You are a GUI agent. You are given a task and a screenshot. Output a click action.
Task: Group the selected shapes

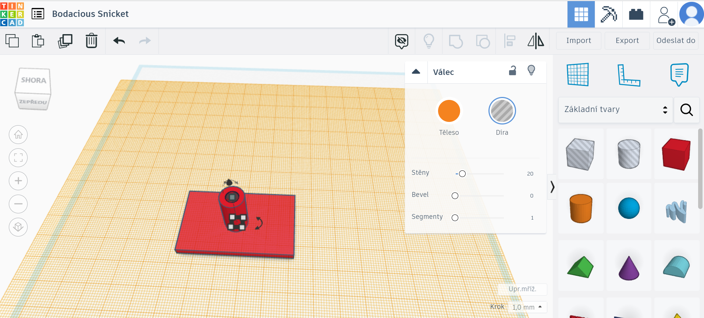456,41
